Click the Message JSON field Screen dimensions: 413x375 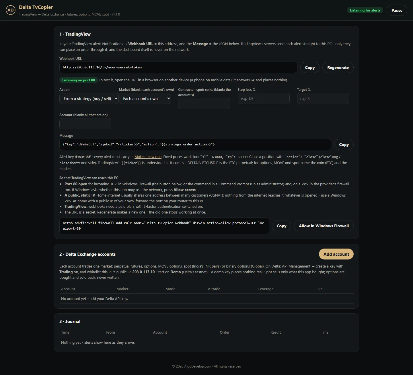[x=195, y=144]
